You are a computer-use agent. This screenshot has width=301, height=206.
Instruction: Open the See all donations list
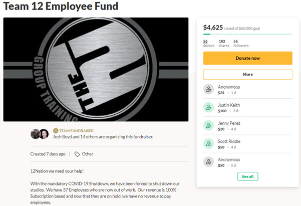point(247,176)
